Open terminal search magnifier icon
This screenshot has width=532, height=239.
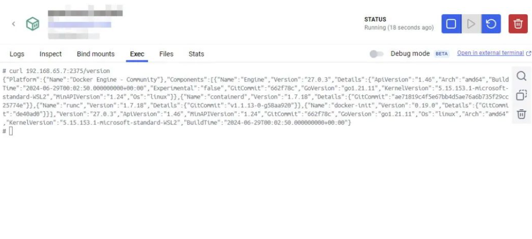click(x=521, y=76)
